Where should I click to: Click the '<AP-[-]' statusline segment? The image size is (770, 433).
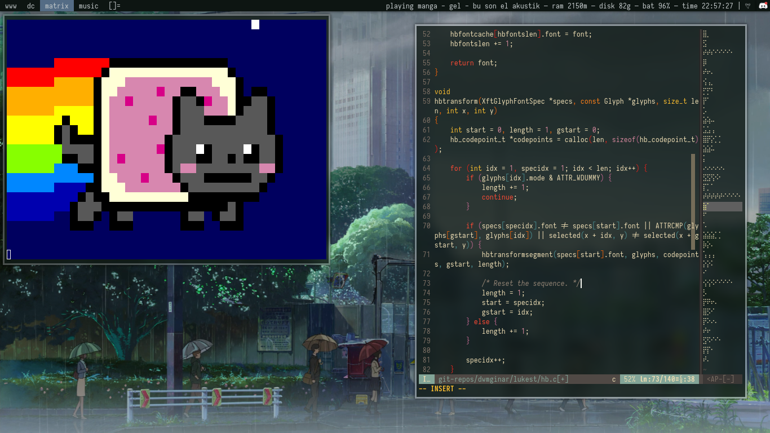pos(720,379)
